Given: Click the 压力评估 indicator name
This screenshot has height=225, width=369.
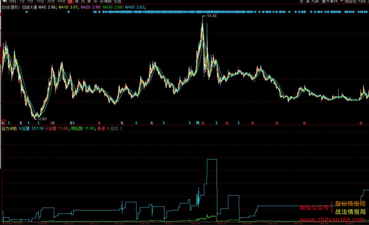Looking at the screenshot, I should point(9,128).
